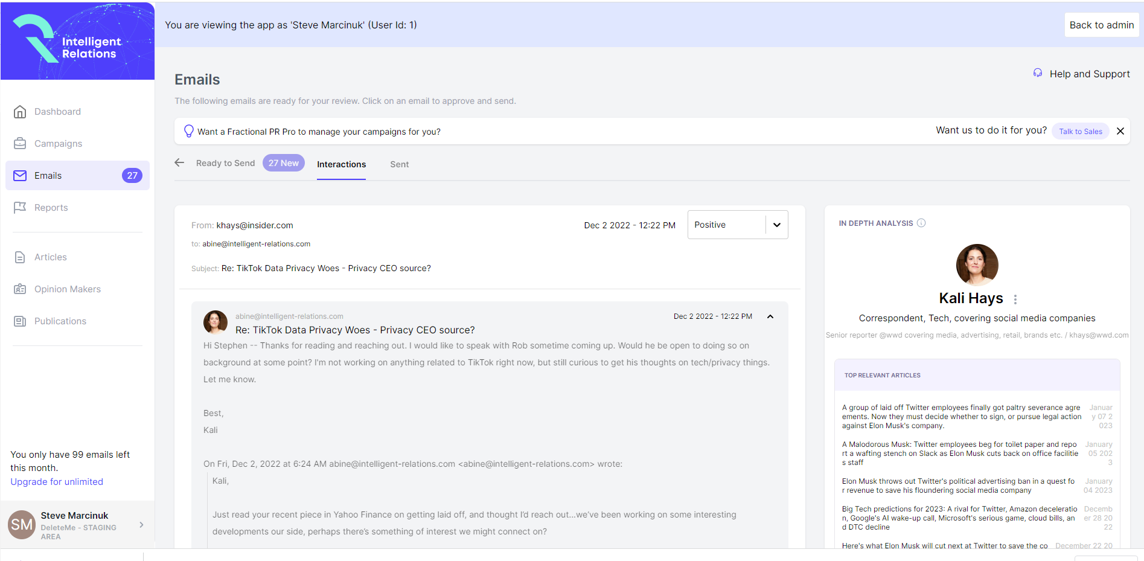1144x561 pixels.
Task: Switch to the Ready to Send tab
Action: (225, 163)
